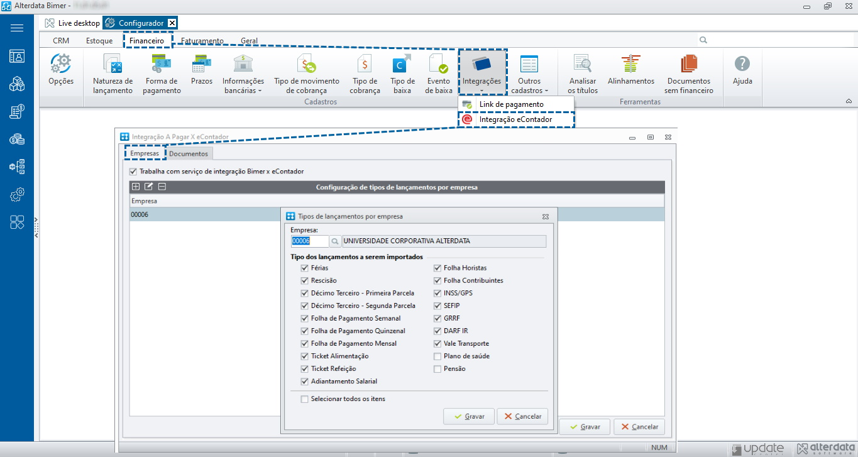Click Gravar in Tipos de lançamentos dialog
This screenshot has width=858, height=457.
tap(468, 416)
